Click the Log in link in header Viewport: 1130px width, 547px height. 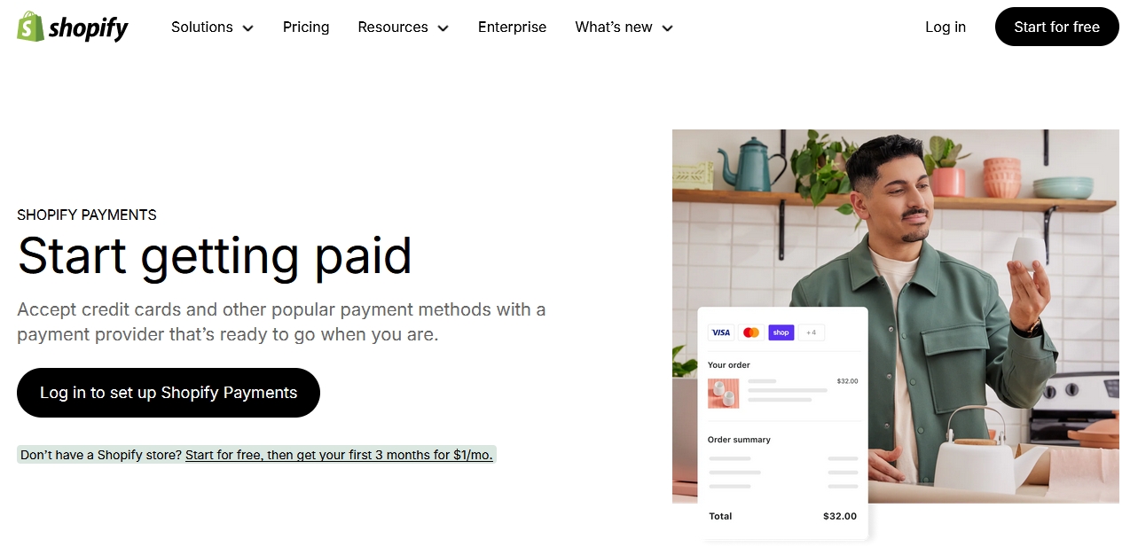946,27
